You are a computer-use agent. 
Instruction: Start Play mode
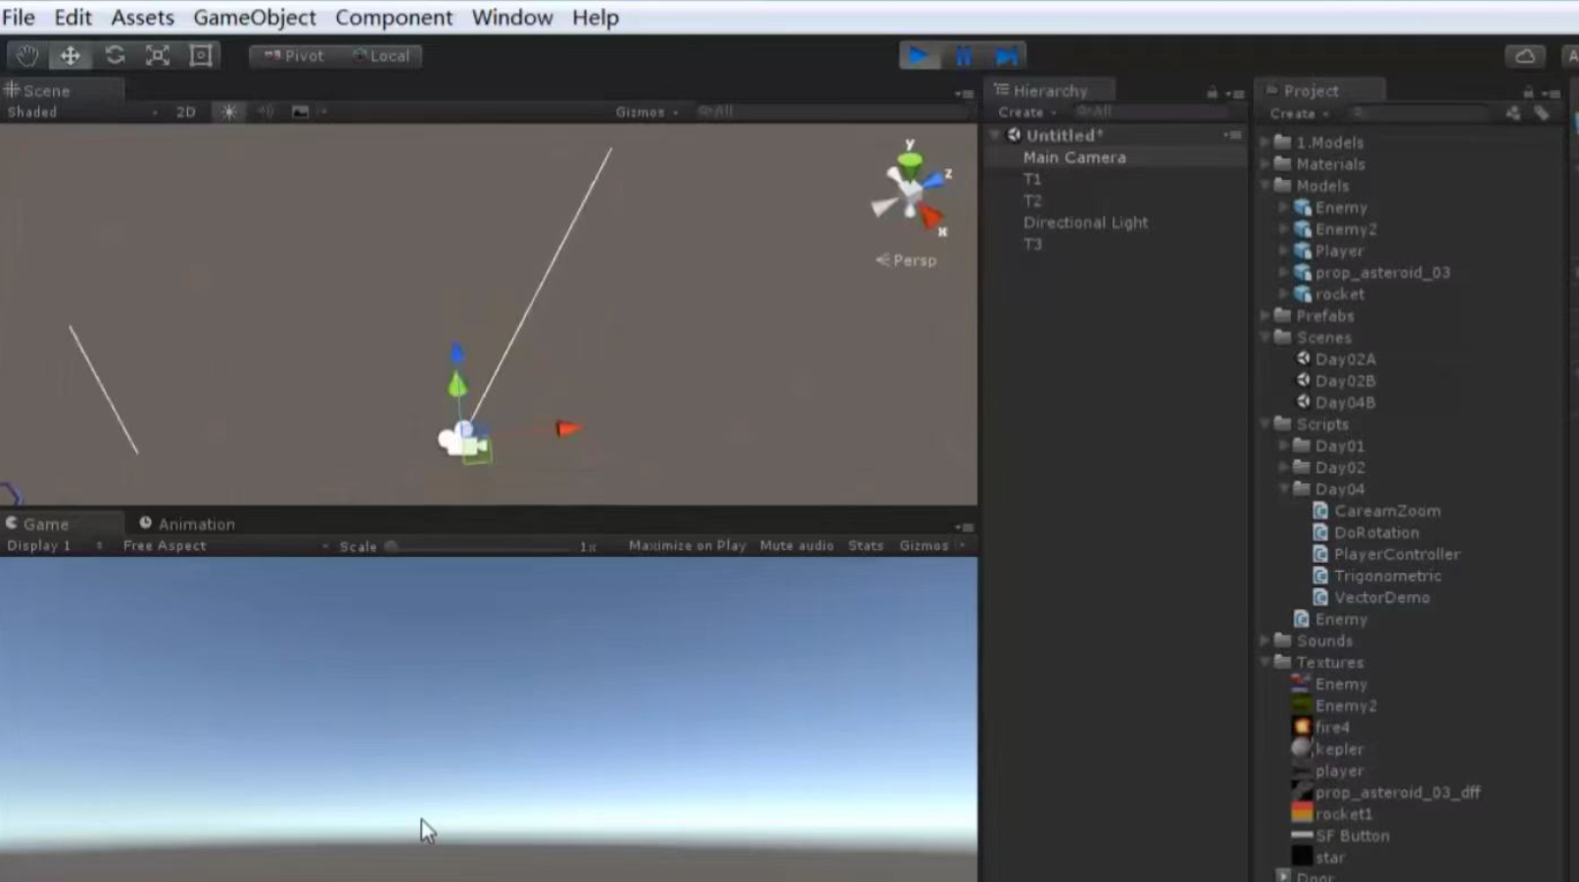click(x=920, y=56)
